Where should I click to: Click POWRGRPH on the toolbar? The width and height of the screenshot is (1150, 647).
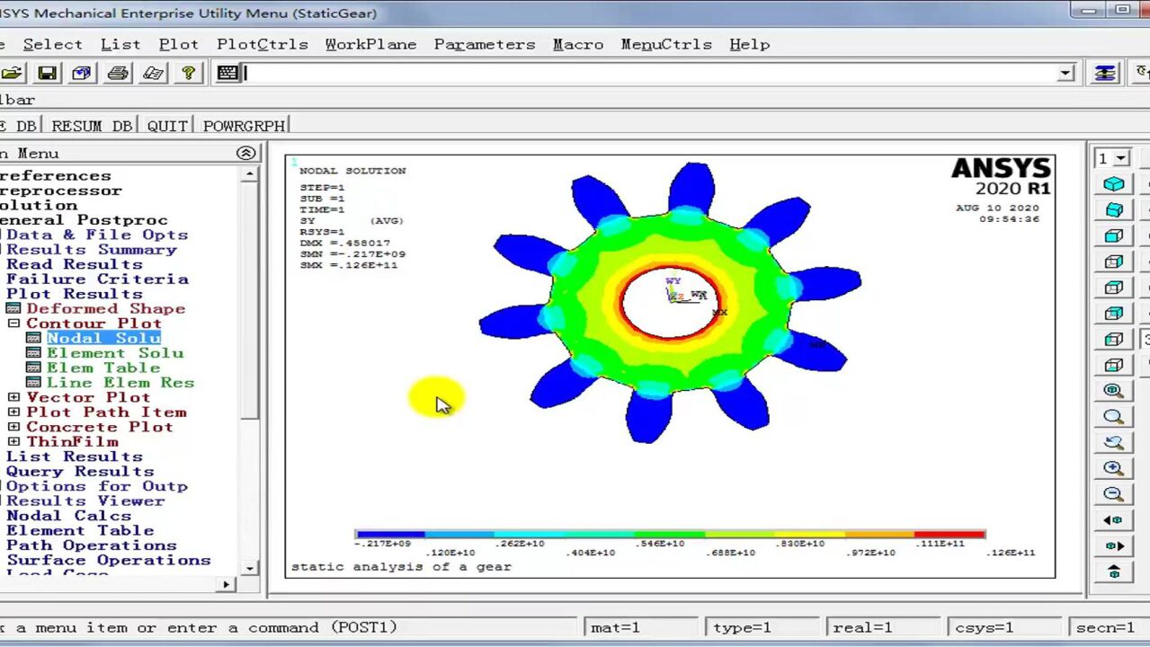click(x=244, y=125)
